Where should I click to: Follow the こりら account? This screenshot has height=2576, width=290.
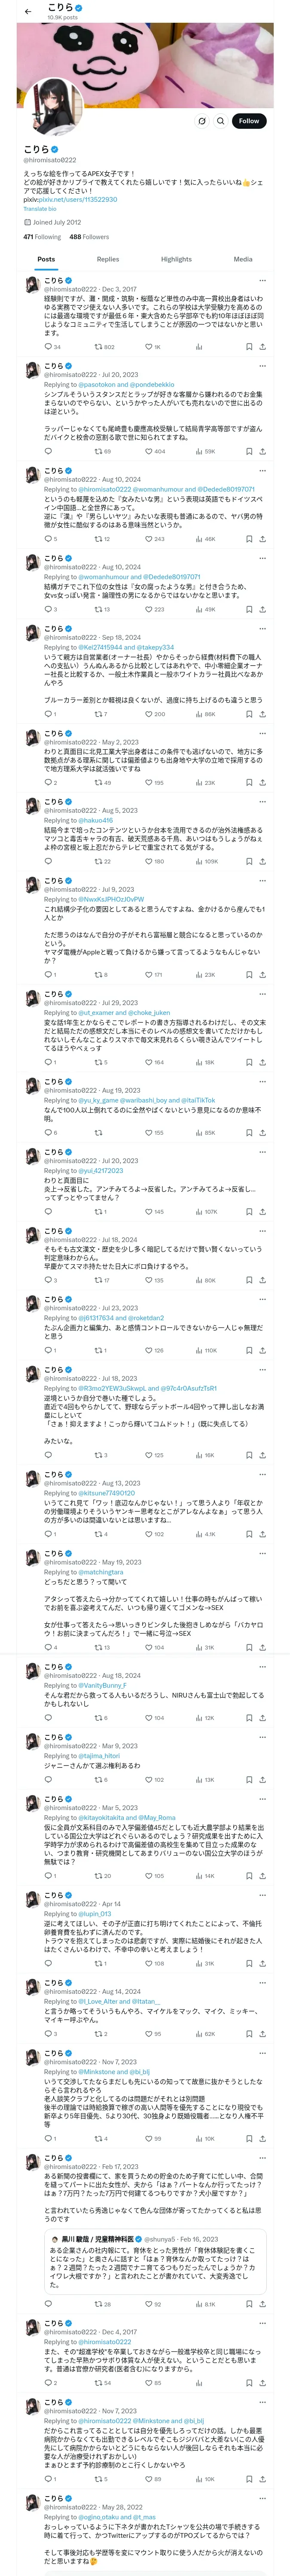point(249,121)
